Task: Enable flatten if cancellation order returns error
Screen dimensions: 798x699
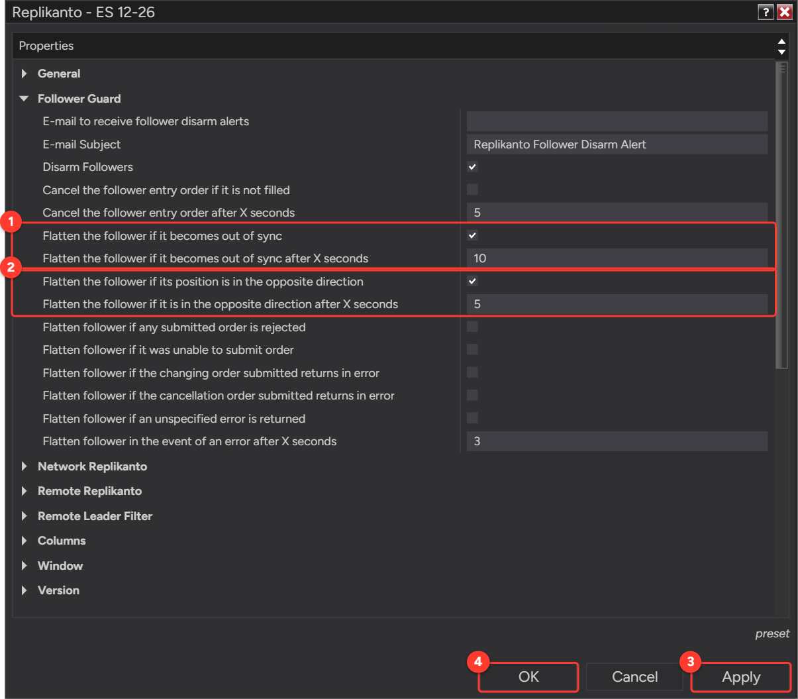Action: tap(472, 395)
